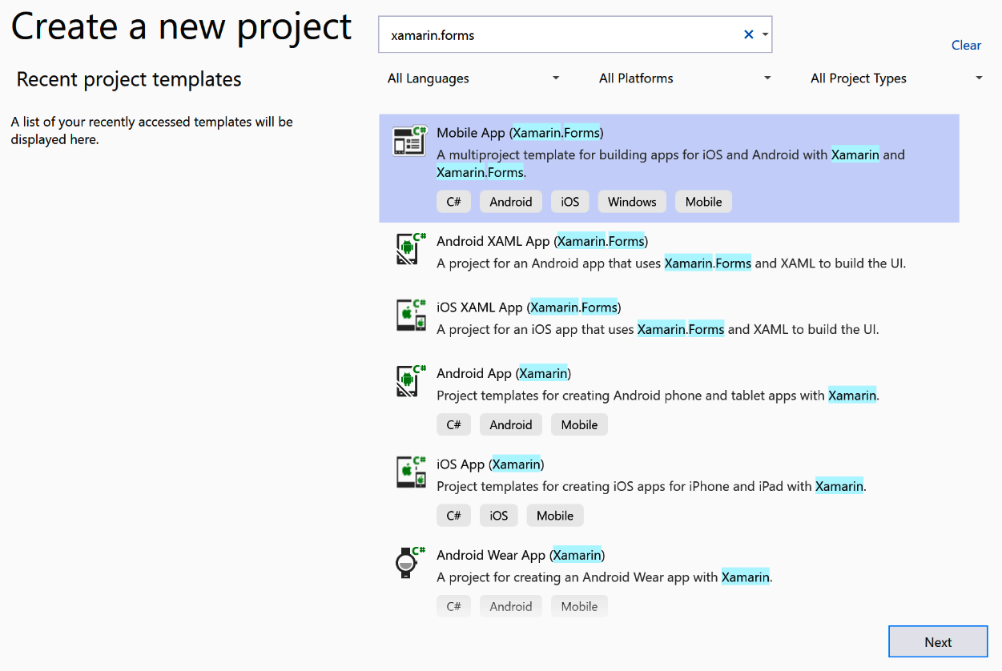The height and width of the screenshot is (671, 1002).
Task: Open the All Languages dropdown
Action: point(473,78)
